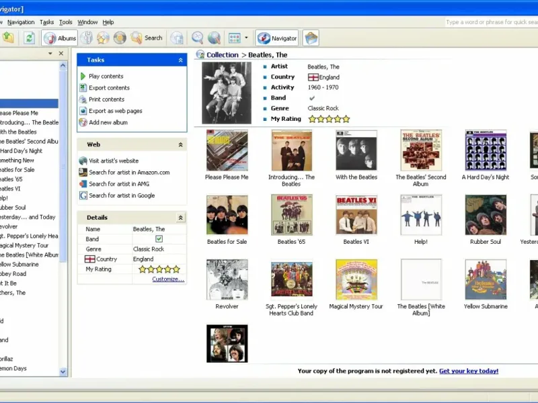Select Yellow Submarine in navigator tree

(x=20, y=264)
